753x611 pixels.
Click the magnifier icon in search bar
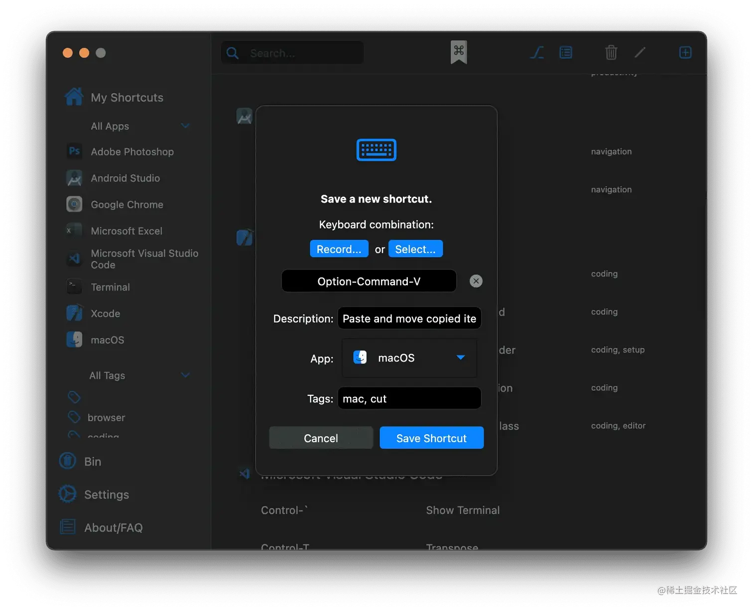tap(232, 53)
